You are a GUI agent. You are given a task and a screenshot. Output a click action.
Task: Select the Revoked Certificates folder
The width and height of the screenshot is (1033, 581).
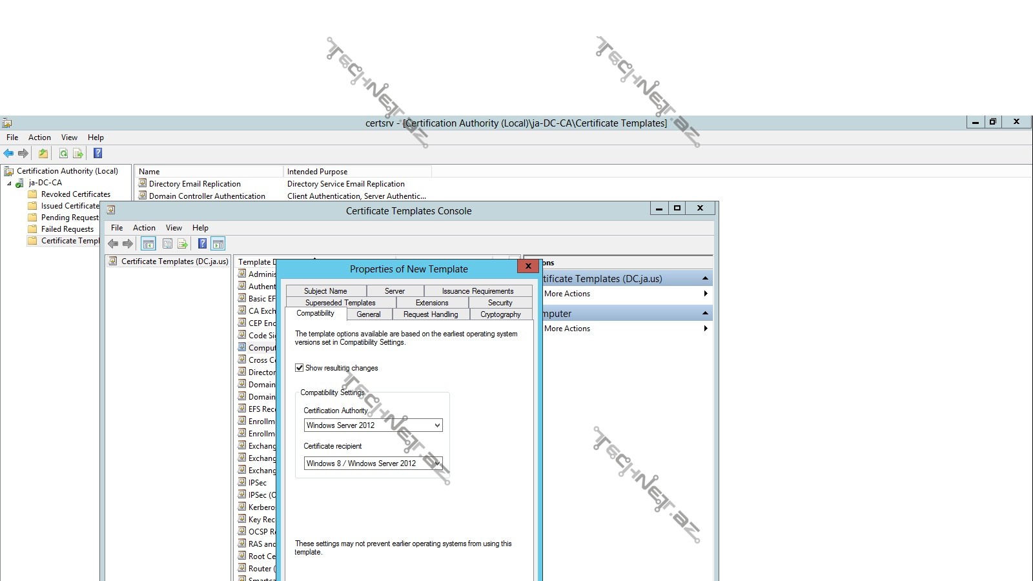76,194
